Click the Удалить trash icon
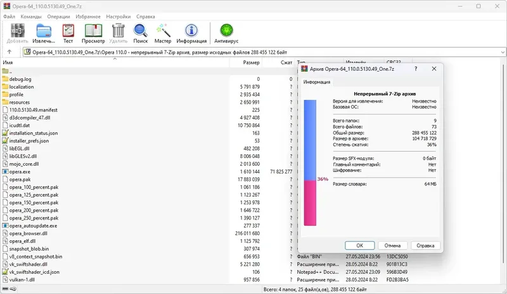Image resolution: width=507 pixels, height=294 pixels. (118, 30)
